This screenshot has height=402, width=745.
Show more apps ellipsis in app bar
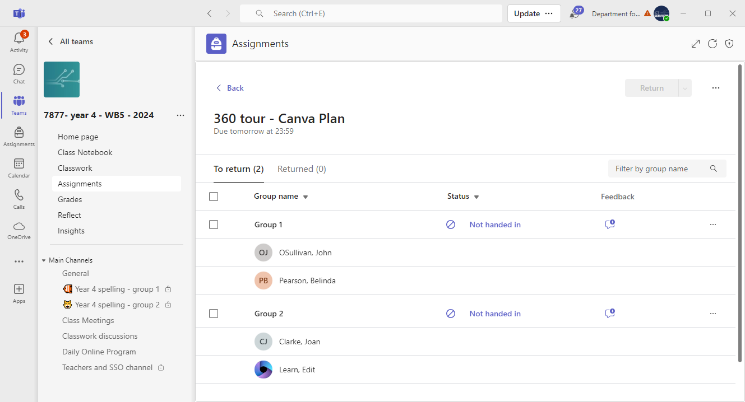point(19,261)
